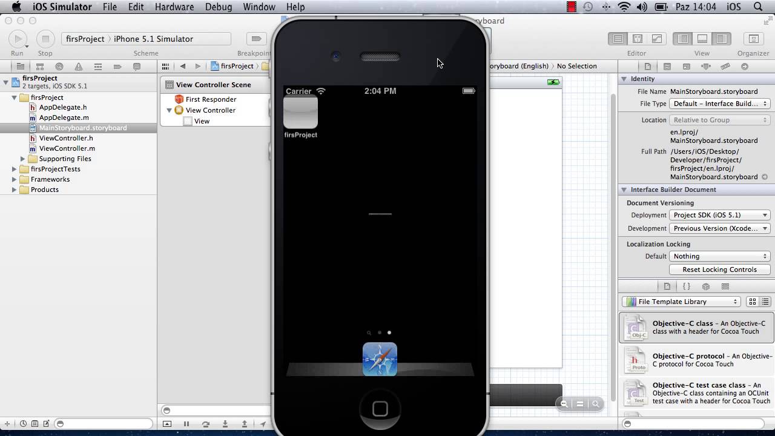Open the File Template Library dropdown
The height and width of the screenshot is (436, 775).
(681, 302)
